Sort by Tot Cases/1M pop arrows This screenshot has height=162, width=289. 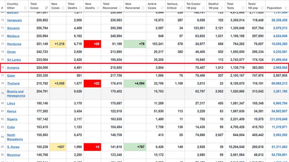[203, 8]
